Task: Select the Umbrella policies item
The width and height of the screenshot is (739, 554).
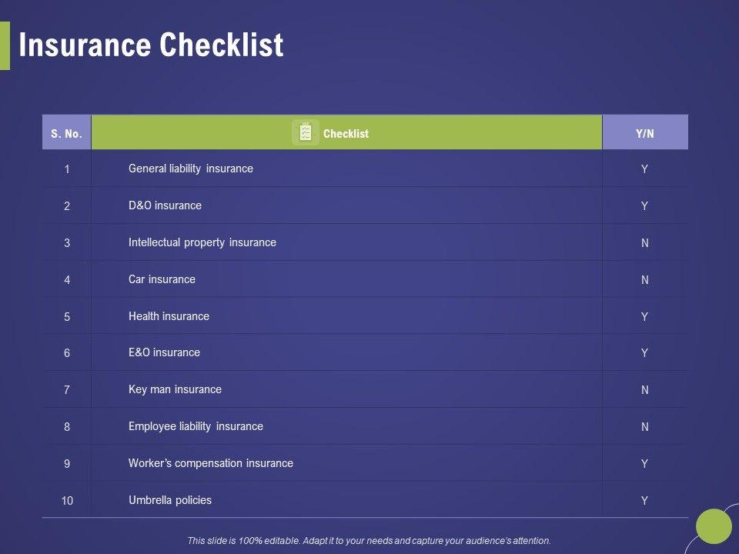Action: click(170, 500)
